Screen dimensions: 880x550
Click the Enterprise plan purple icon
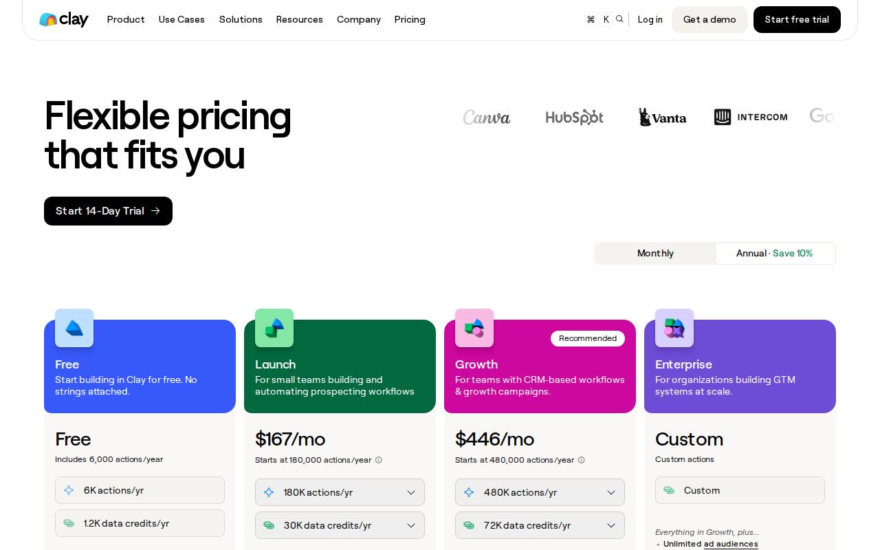click(x=674, y=328)
